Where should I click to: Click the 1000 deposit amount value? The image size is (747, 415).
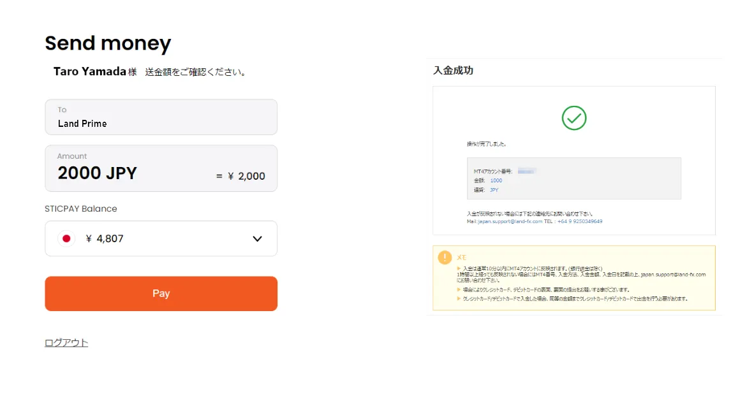tap(496, 180)
